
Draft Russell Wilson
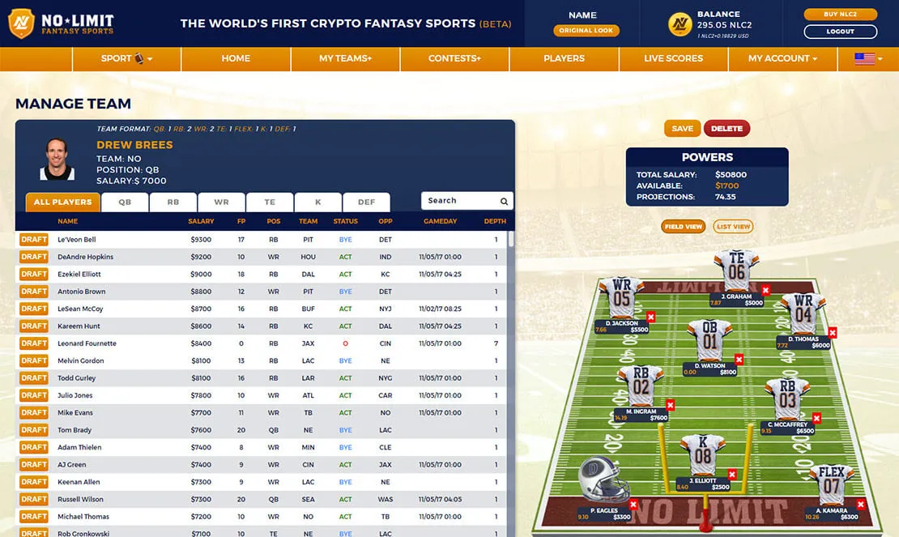(34, 499)
